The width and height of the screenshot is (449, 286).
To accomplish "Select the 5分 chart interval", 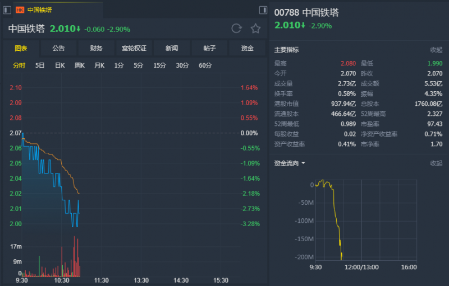I will [x=138, y=65].
